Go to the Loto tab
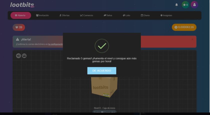 127,15
